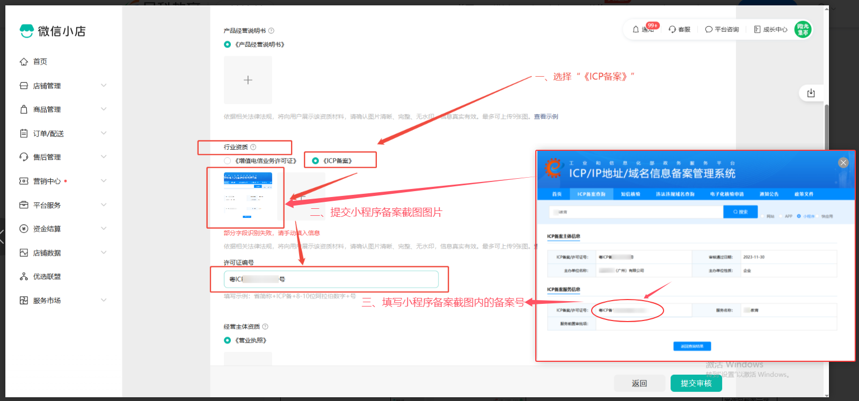The image size is (859, 401).
Task: Expand 营销中心 sidebar chevron
Action: (104, 181)
